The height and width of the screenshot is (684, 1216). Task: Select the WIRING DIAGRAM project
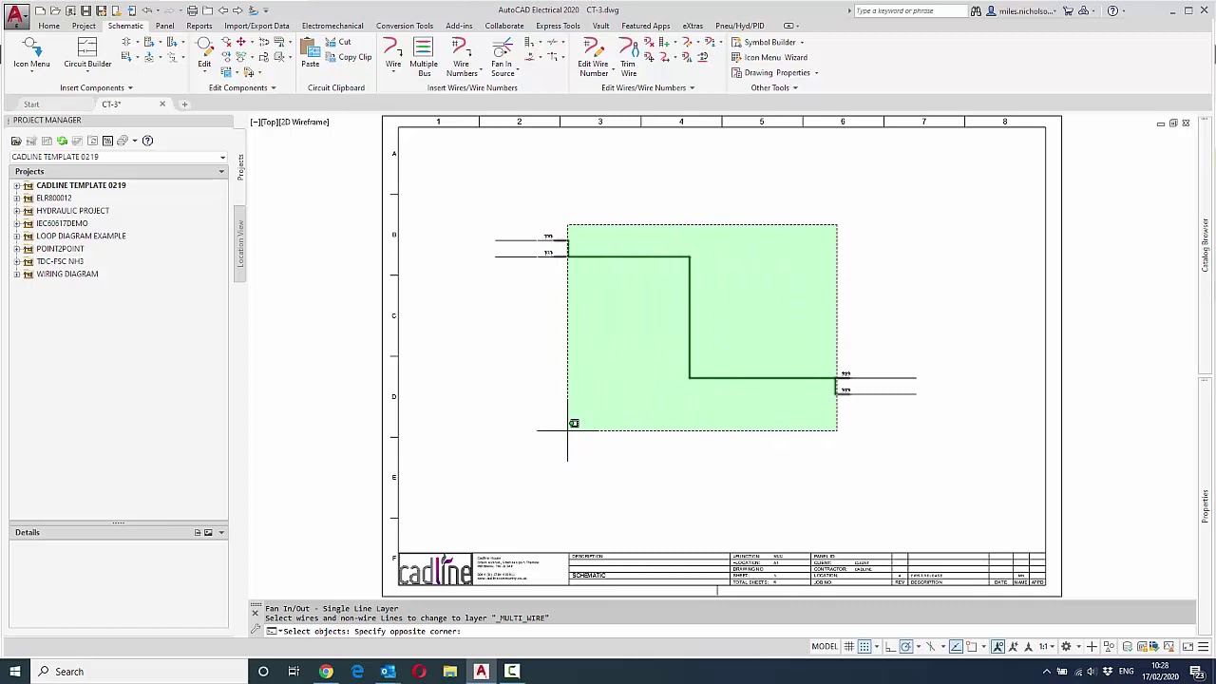pyautogui.click(x=66, y=274)
